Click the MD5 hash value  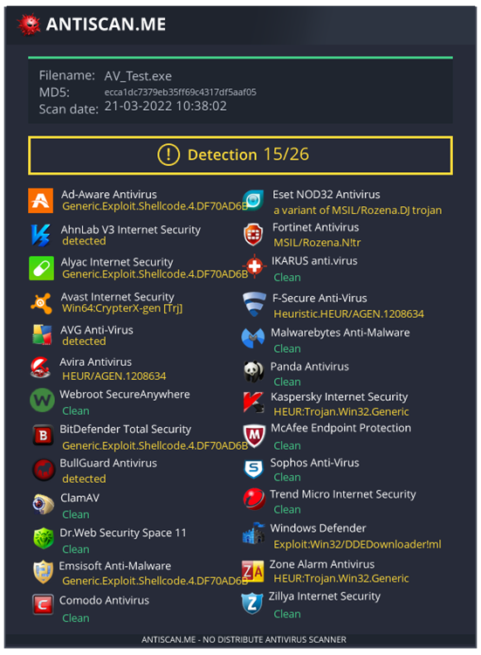point(181,93)
